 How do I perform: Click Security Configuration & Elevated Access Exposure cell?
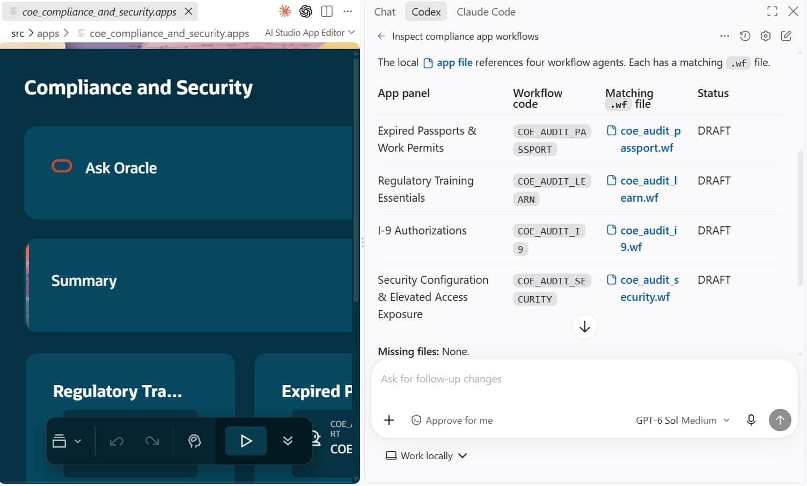coord(433,297)
